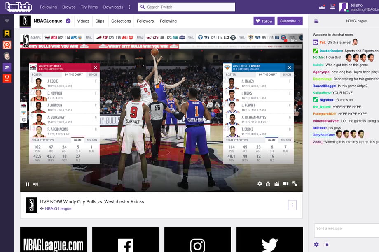
Task: Open Downloads in top navigation
Action: pos(113,7)
